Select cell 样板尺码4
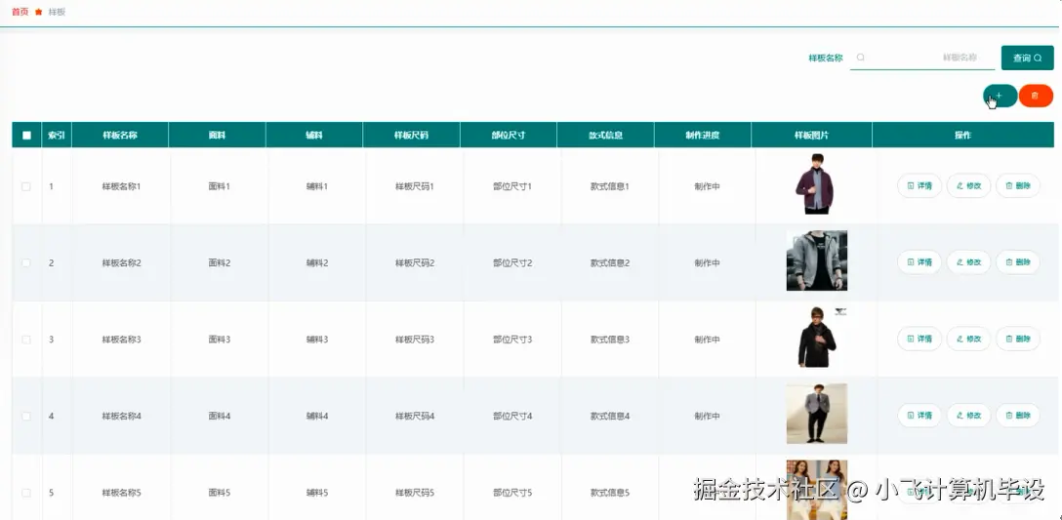 [x=415, y=416]
